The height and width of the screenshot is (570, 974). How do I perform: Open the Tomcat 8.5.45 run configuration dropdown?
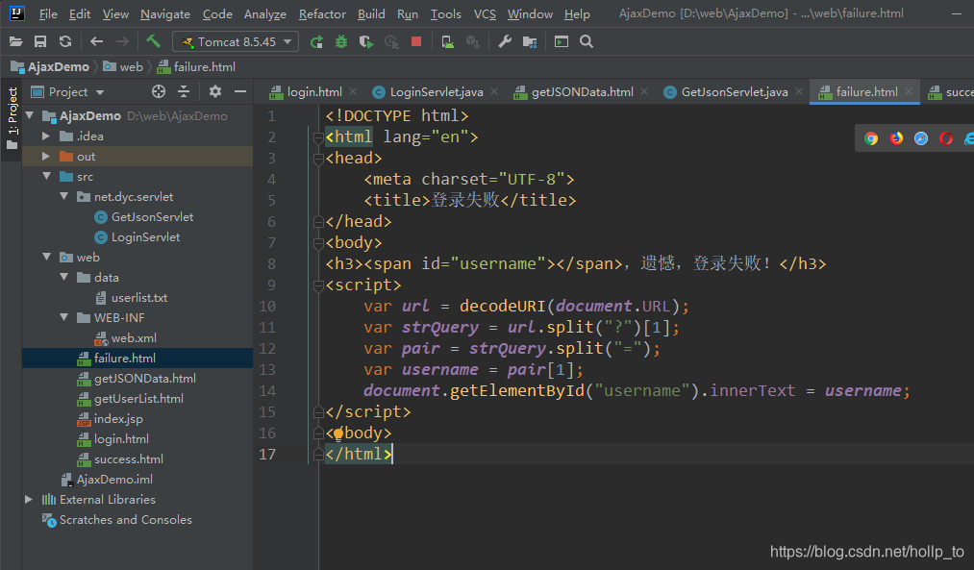236,41
